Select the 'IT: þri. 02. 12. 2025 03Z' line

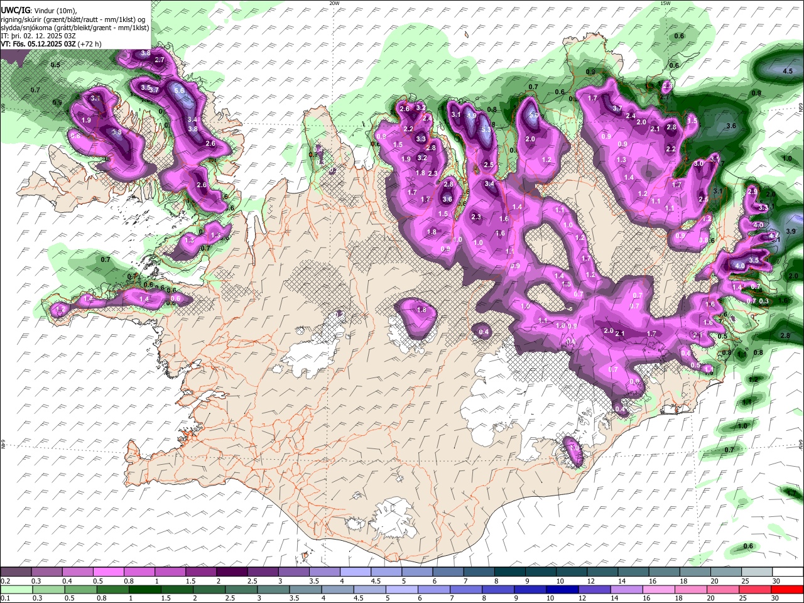point(39,36)
